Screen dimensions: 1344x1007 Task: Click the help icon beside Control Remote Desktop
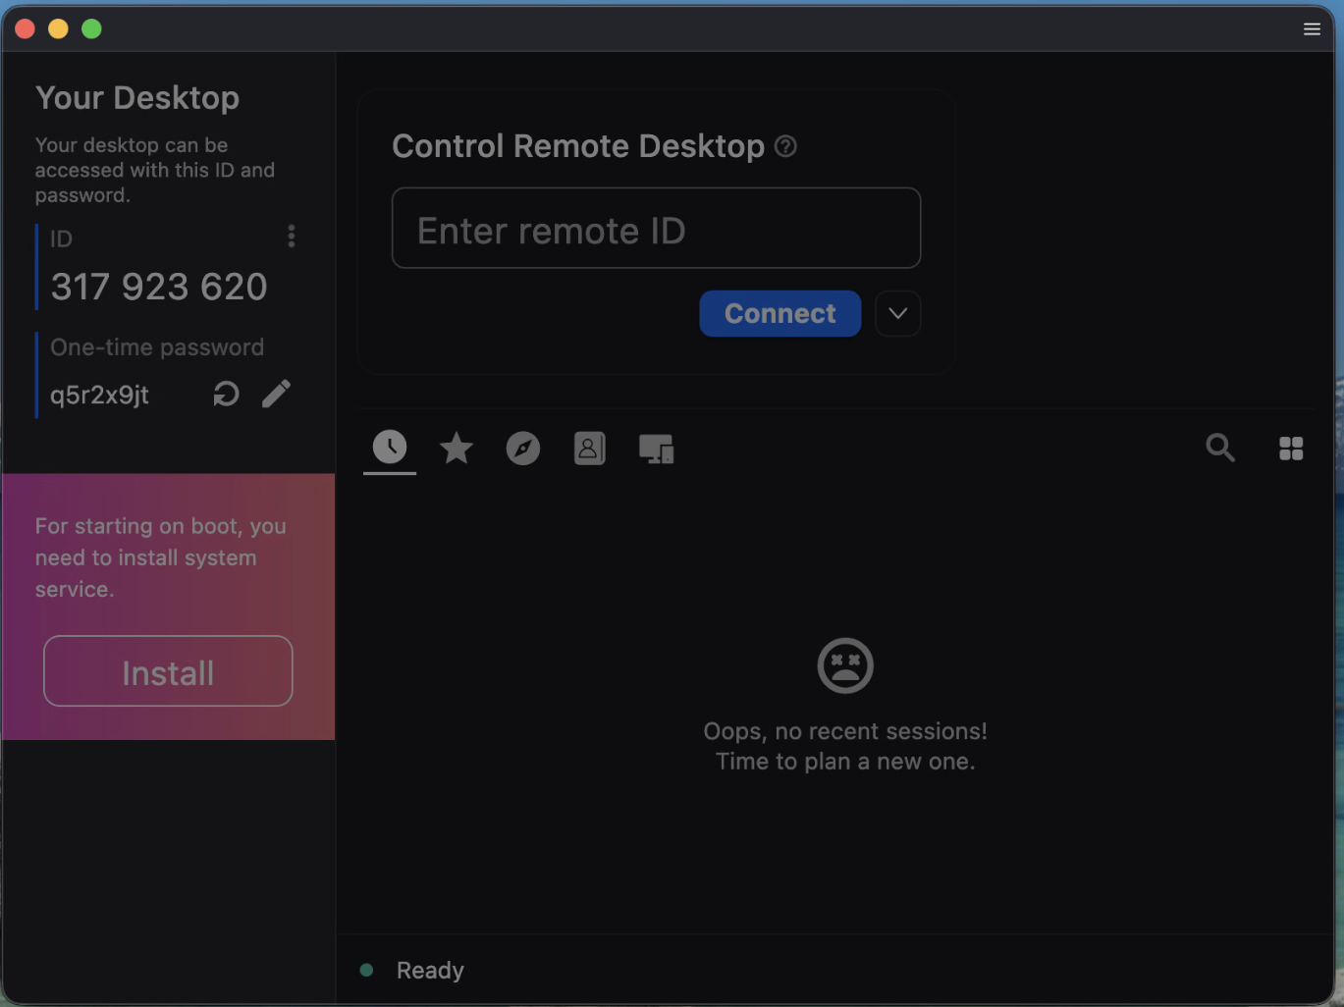pos(785,146)
